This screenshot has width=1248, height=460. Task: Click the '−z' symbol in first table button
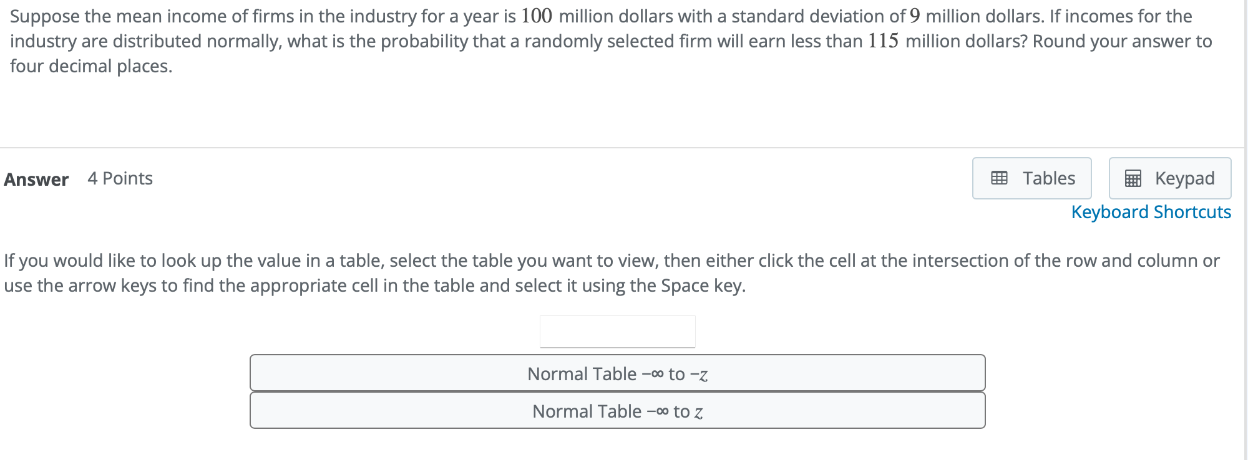(x=699, y=375)
